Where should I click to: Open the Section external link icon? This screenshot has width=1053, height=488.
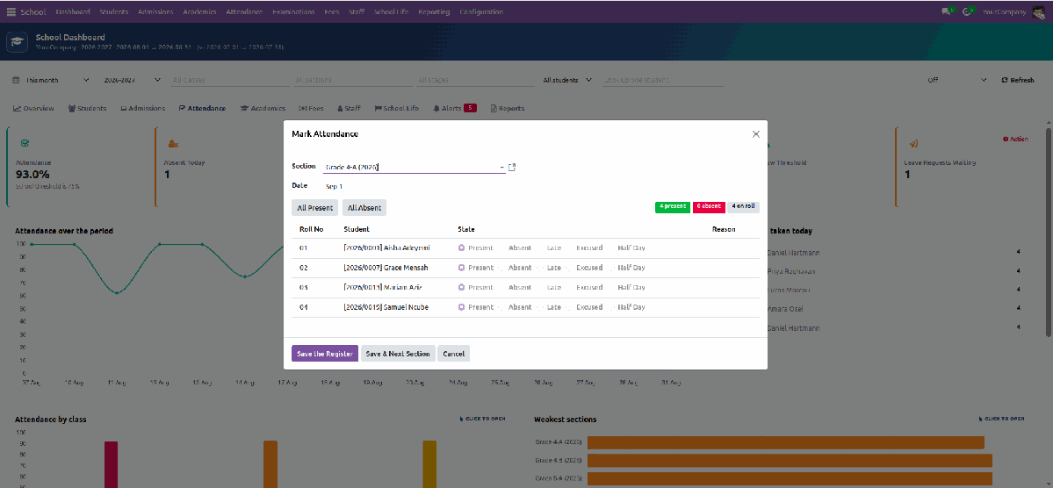tap(512, 167)
